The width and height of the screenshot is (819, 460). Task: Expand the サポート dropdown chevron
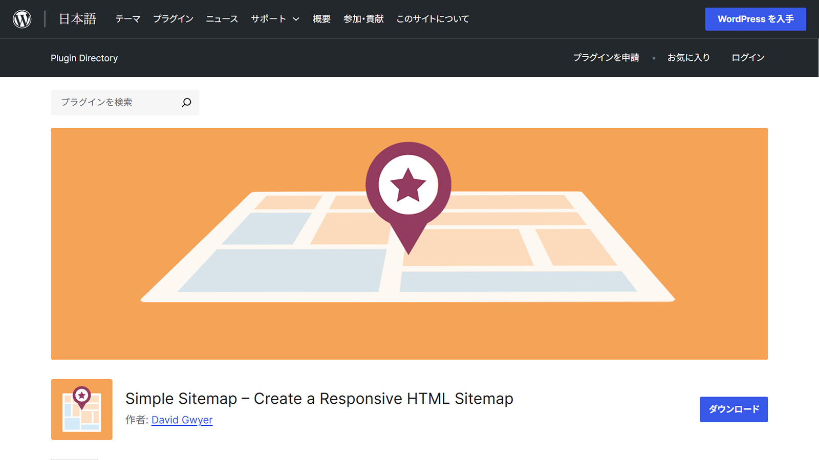(296, 19)
